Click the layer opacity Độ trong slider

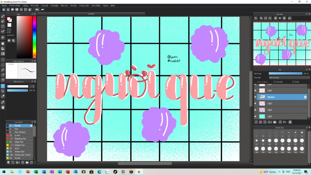(285, 74)
